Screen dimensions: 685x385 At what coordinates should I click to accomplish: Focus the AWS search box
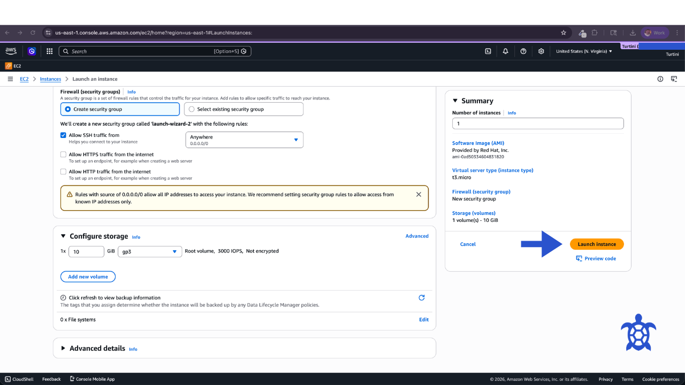coord(155,51)
